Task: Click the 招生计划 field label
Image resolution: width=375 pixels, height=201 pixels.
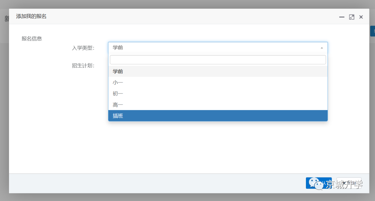Action: pyautogui.click(x=83, y=65)
